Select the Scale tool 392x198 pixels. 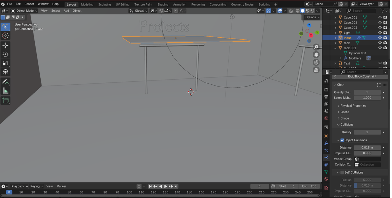5,63
